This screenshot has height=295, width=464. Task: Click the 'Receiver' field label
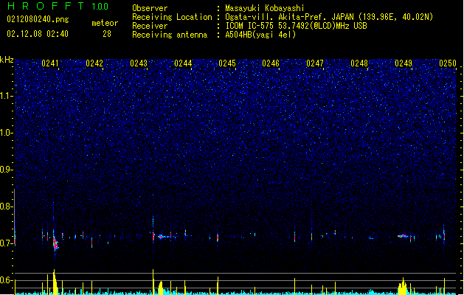150,26
